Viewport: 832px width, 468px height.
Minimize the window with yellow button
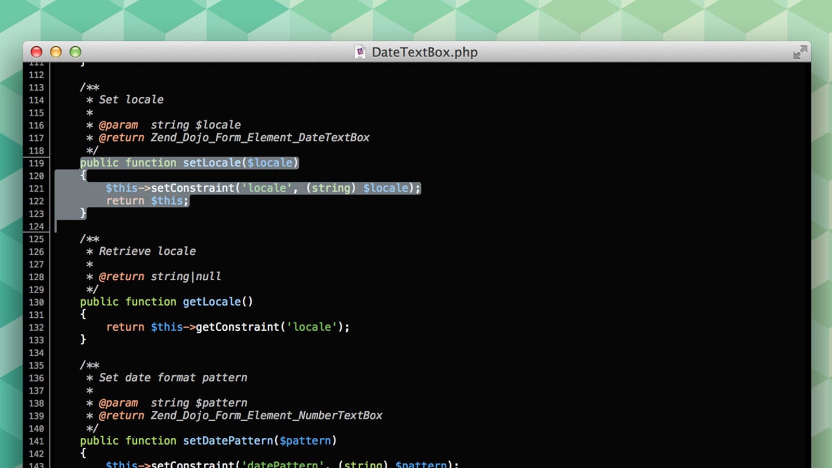click(56, 51)
